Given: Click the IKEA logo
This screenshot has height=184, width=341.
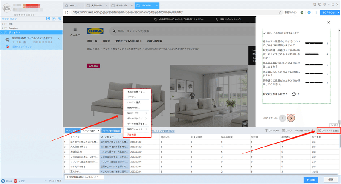Looking at the screenshot, I should pos(95,31).
